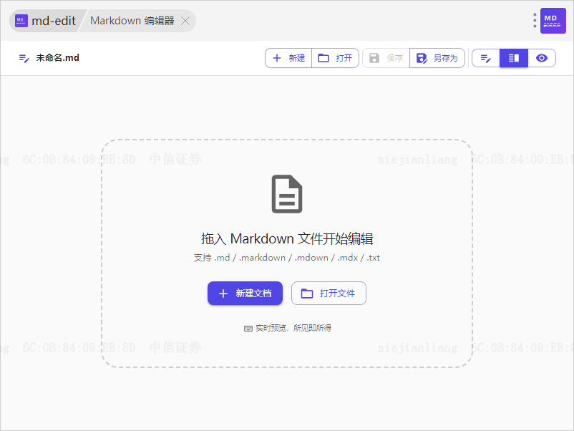Click the edit icon beside 未命名.md
Screen dimensions: 574x431
tap(24, 58)
